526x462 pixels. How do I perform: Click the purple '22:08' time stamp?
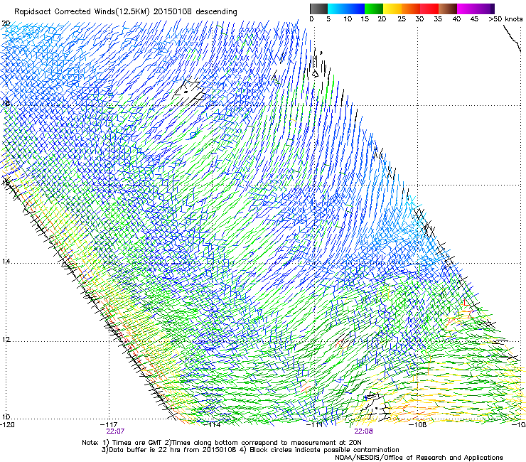click(x=364, y=431)
